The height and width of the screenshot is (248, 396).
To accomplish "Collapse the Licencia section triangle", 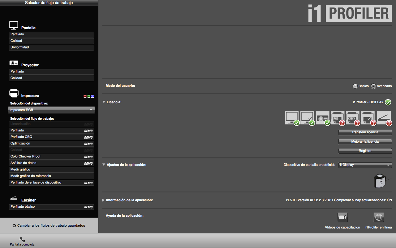I will pos(104,102).
